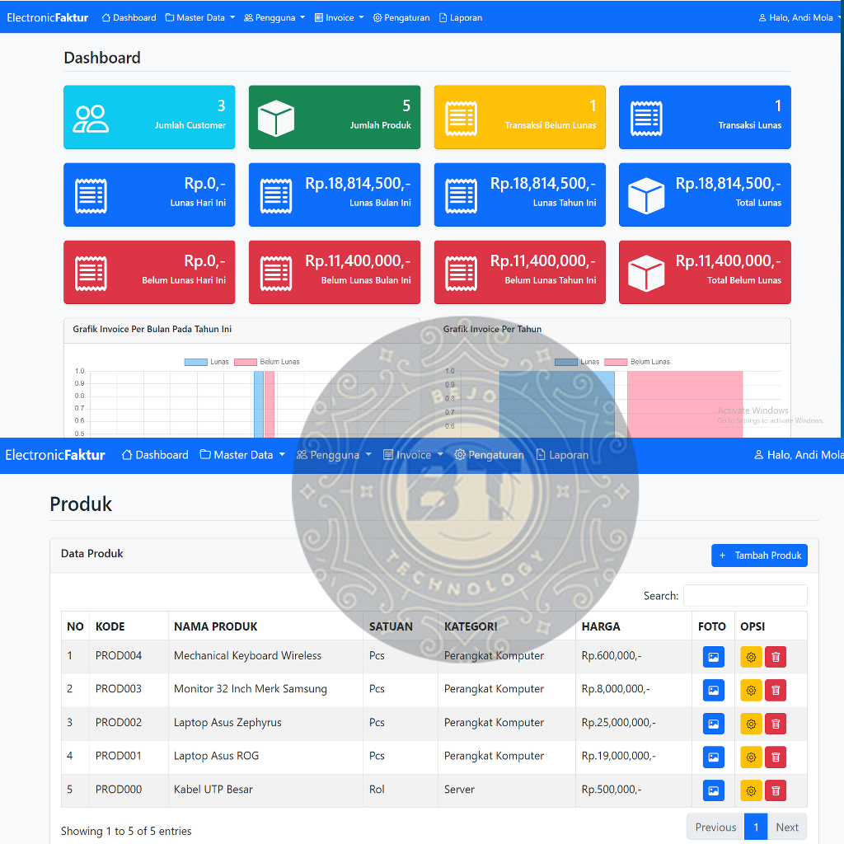Screen dimensions: 844x844
Task: Click the Tambah Produk button
Action: tap(759, 556)
